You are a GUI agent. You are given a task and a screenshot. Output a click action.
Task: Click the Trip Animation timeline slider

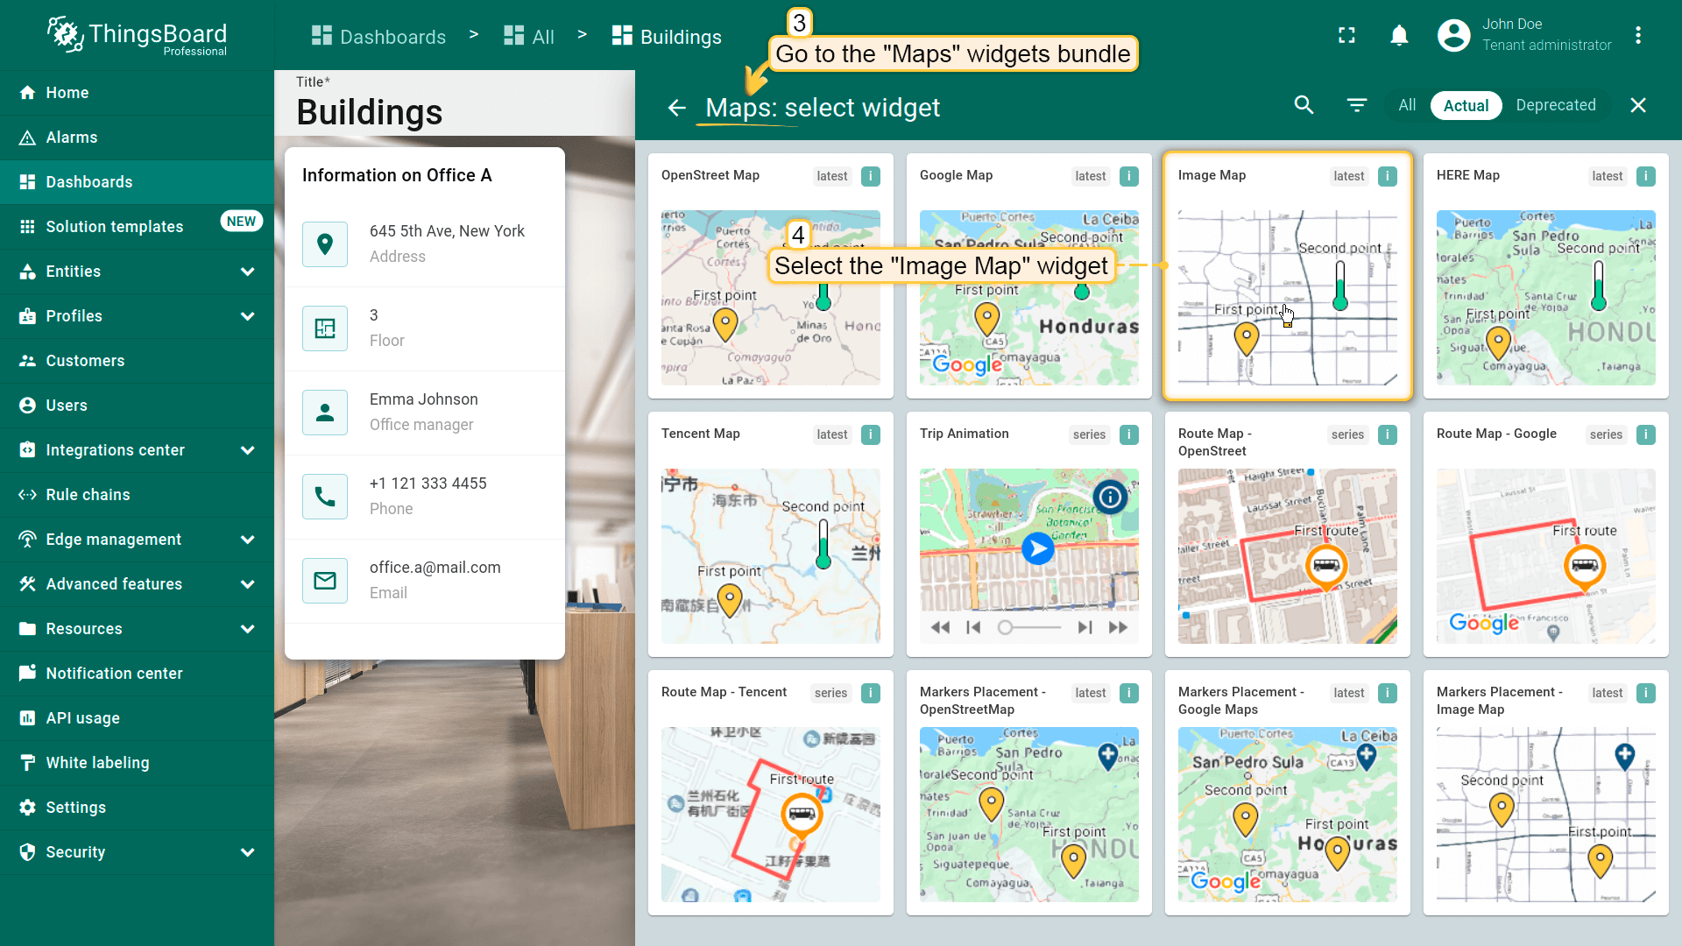pyautogui.click(x=1030, y=627)
